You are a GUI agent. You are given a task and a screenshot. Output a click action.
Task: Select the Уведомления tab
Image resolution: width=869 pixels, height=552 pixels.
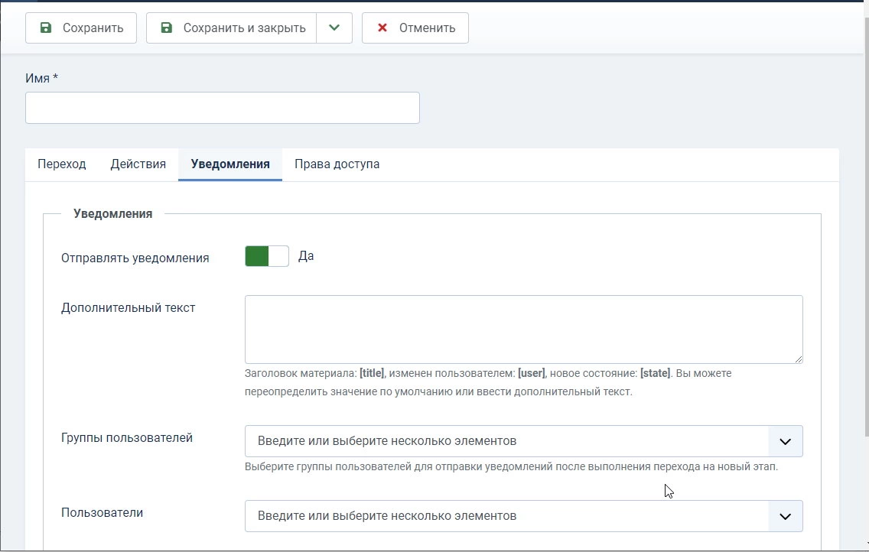point(230,164)
